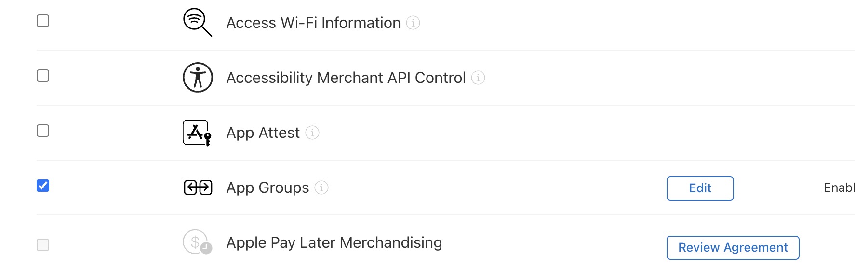This screenshot has height=268, width=855.
Task: Tick the App Attest checkbox
Action: pyautogui.click(x=43, y=131)
